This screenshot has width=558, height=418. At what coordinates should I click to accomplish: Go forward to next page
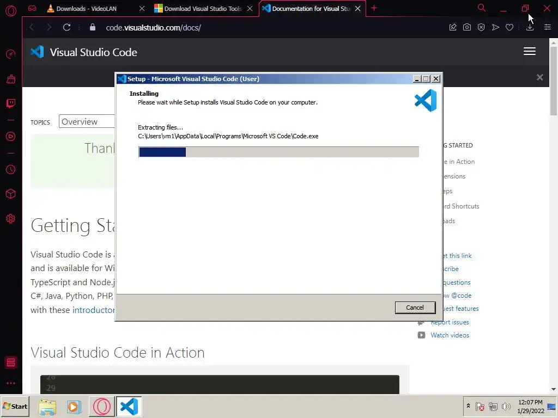click(49, 27)
